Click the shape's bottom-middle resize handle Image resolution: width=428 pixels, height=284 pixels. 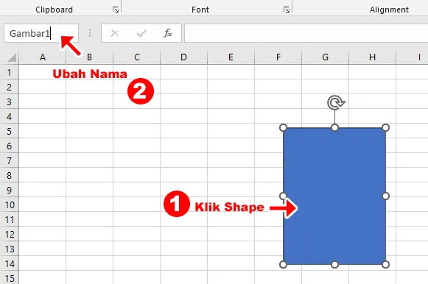coord(334,264)
